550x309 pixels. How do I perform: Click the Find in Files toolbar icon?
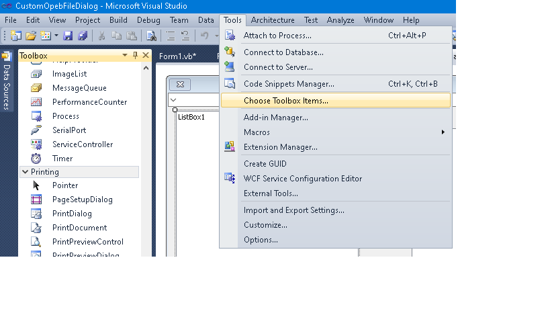coord(152,36)
